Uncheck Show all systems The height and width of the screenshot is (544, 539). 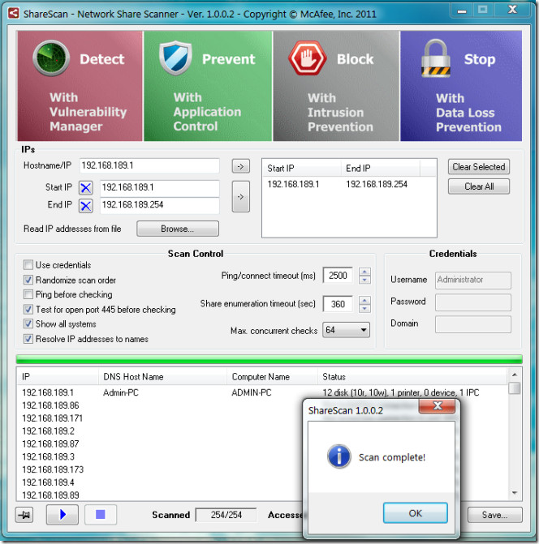[28, 323]
